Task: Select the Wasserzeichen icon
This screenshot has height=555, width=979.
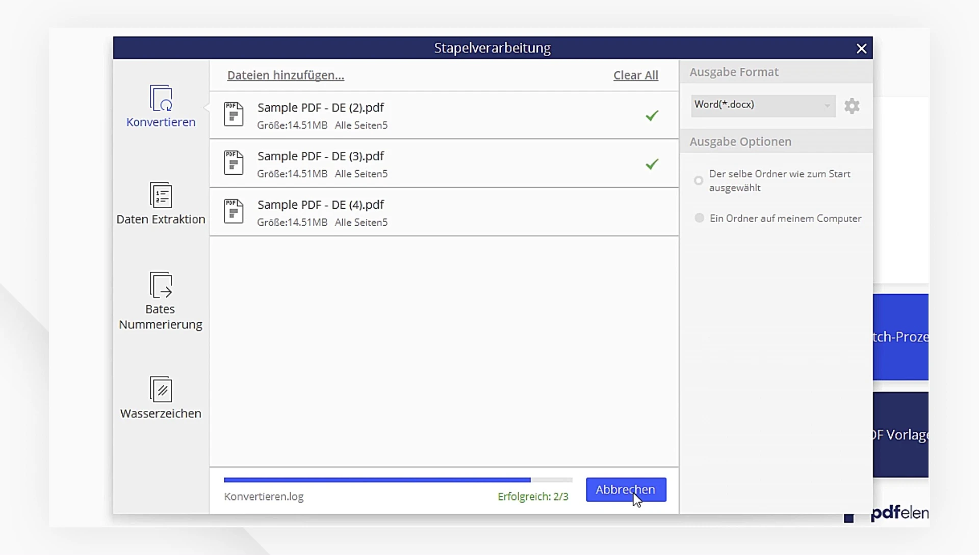Action: click(161, 390)
